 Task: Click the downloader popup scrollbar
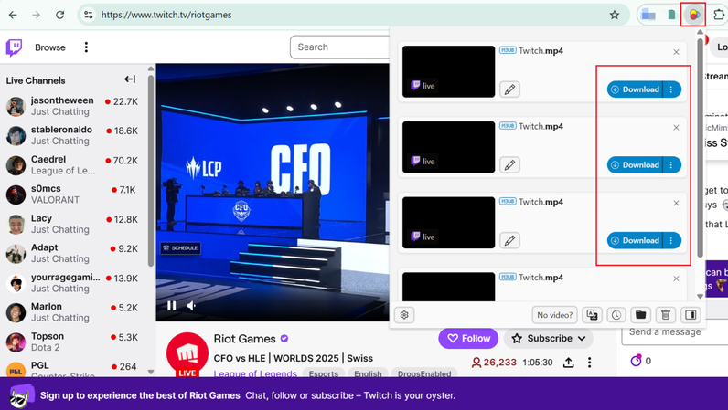pos(701,148)
